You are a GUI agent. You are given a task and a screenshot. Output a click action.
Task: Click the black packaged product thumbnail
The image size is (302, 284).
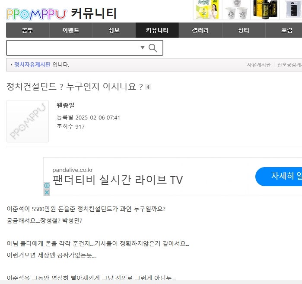291,10
